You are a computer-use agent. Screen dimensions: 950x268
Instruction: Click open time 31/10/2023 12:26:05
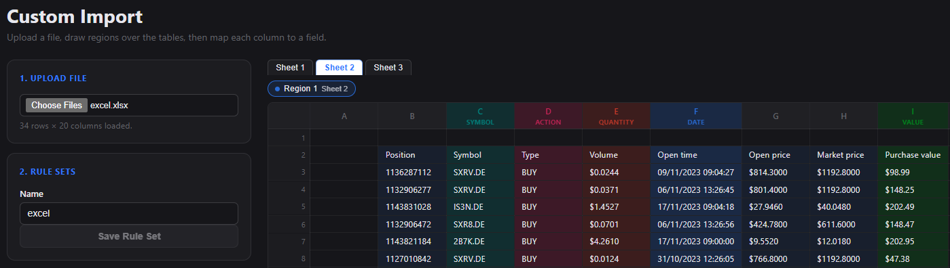696,259
